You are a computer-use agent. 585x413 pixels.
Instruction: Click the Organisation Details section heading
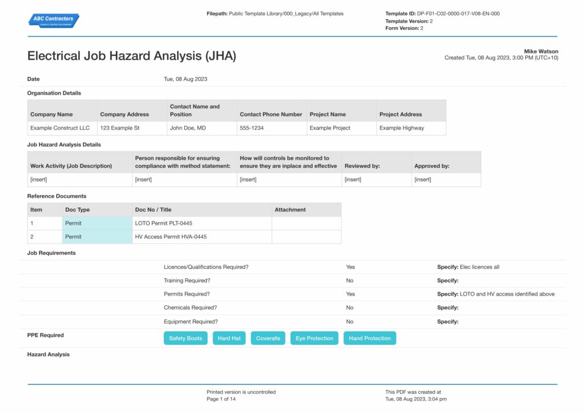point(54,93)
